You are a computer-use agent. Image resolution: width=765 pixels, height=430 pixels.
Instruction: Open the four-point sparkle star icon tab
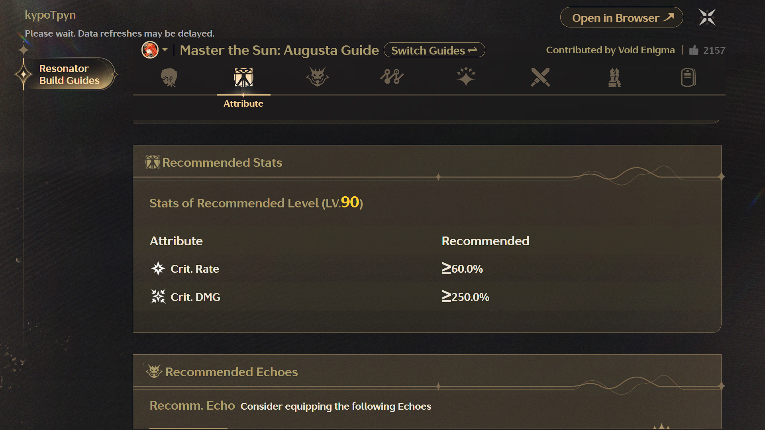[466, 77]
